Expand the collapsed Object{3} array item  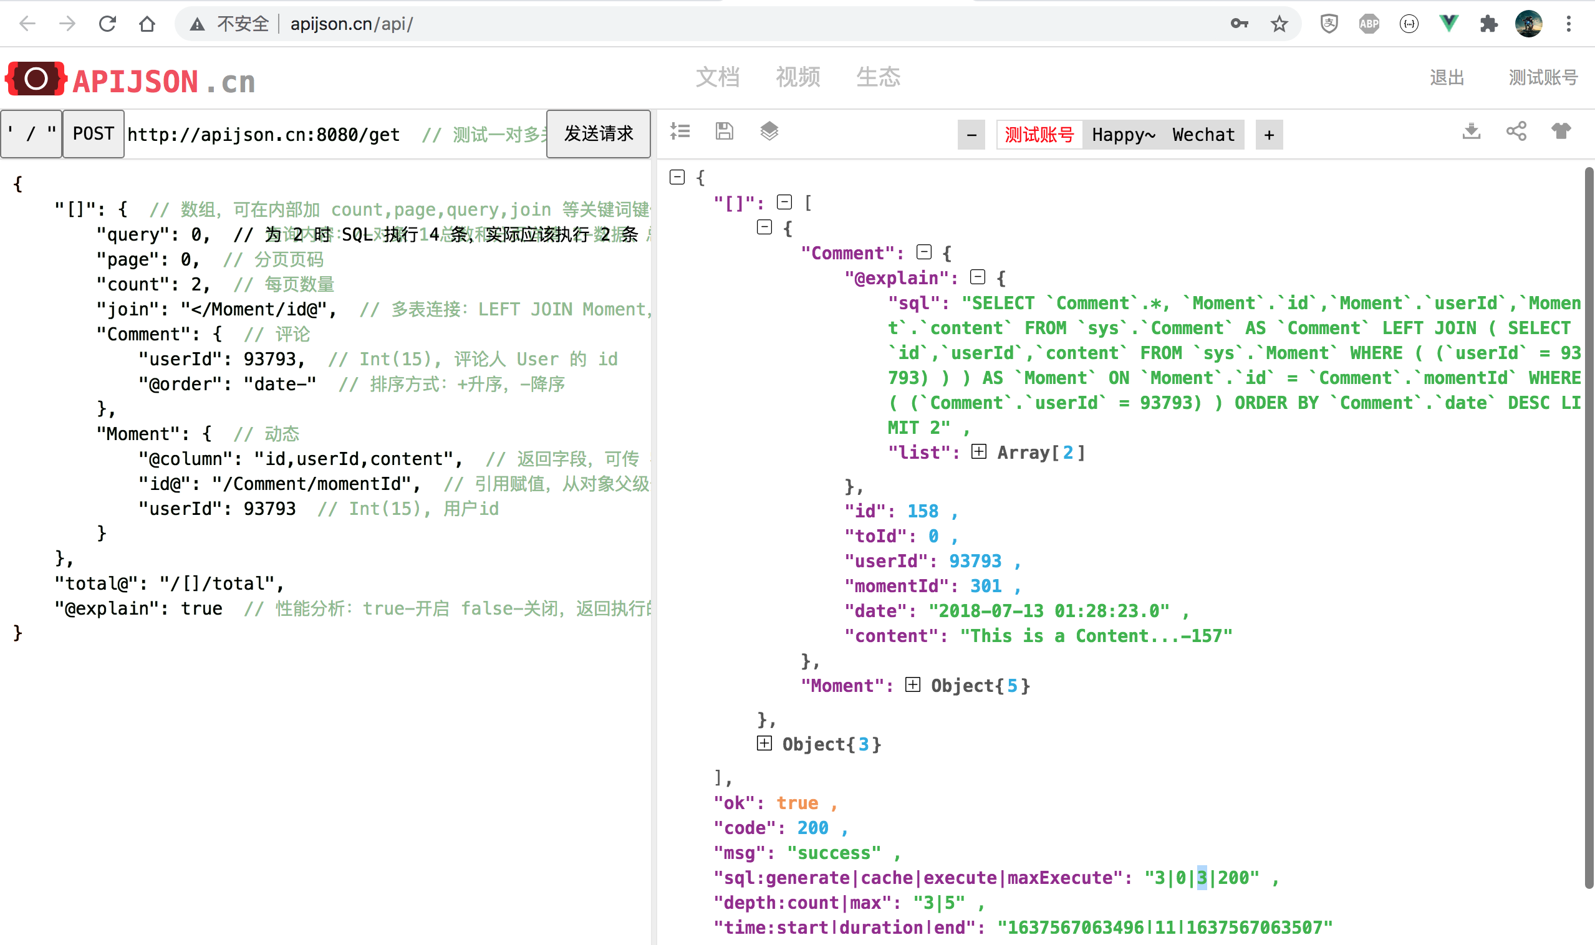pos(764,743)
